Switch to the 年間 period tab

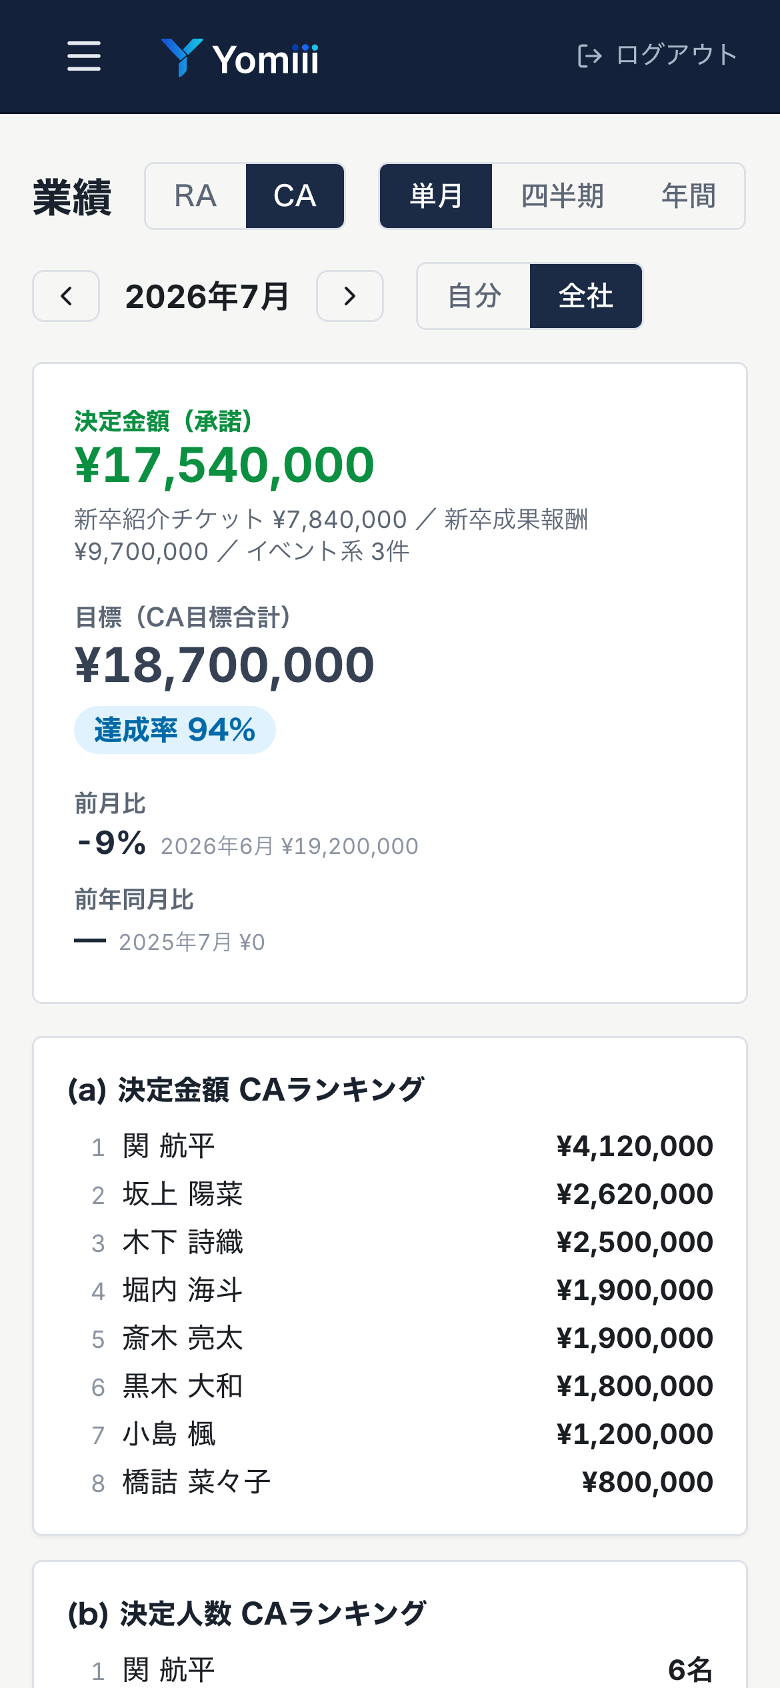pyautogui.click(x=688, y=196)
